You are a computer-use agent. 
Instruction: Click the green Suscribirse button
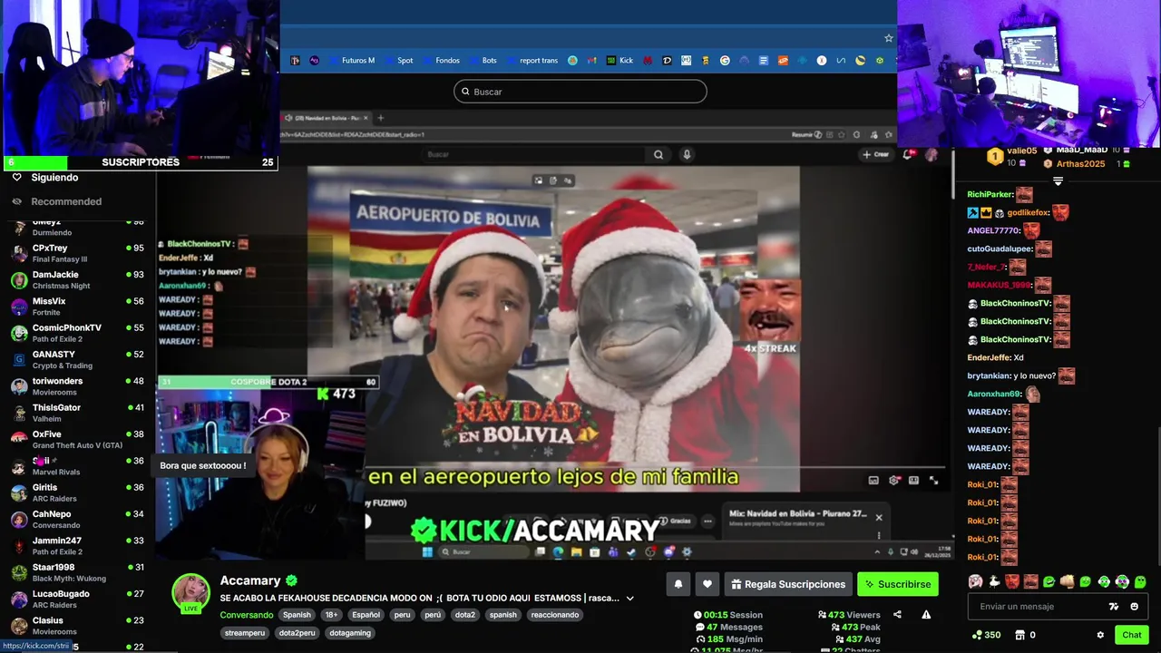click(x=898, y=584)
